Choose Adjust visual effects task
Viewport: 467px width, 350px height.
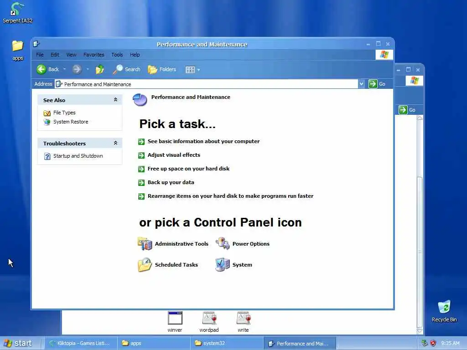tap(174, 155)
